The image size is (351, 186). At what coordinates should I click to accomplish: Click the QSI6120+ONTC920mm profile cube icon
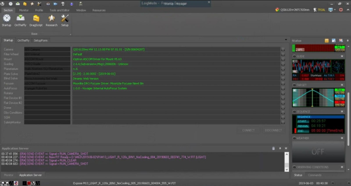[277, 10]
